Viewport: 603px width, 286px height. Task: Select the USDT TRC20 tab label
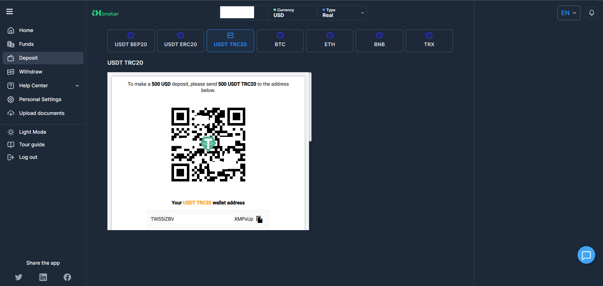[230, 44]
